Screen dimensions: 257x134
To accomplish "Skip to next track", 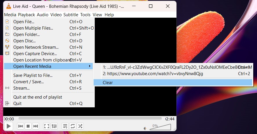I will [35, 126].
